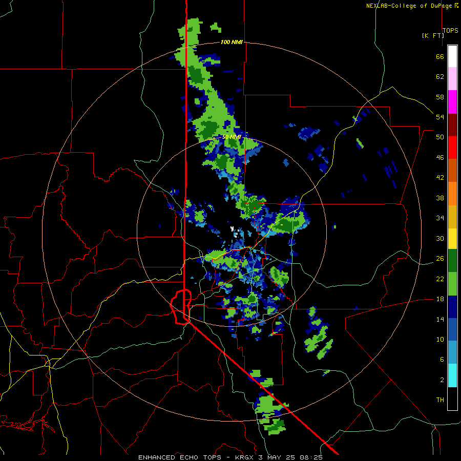This screenshot has width=461, height=461.
Task: Click the 100 NMI range ring label
Action: (232, 43)
